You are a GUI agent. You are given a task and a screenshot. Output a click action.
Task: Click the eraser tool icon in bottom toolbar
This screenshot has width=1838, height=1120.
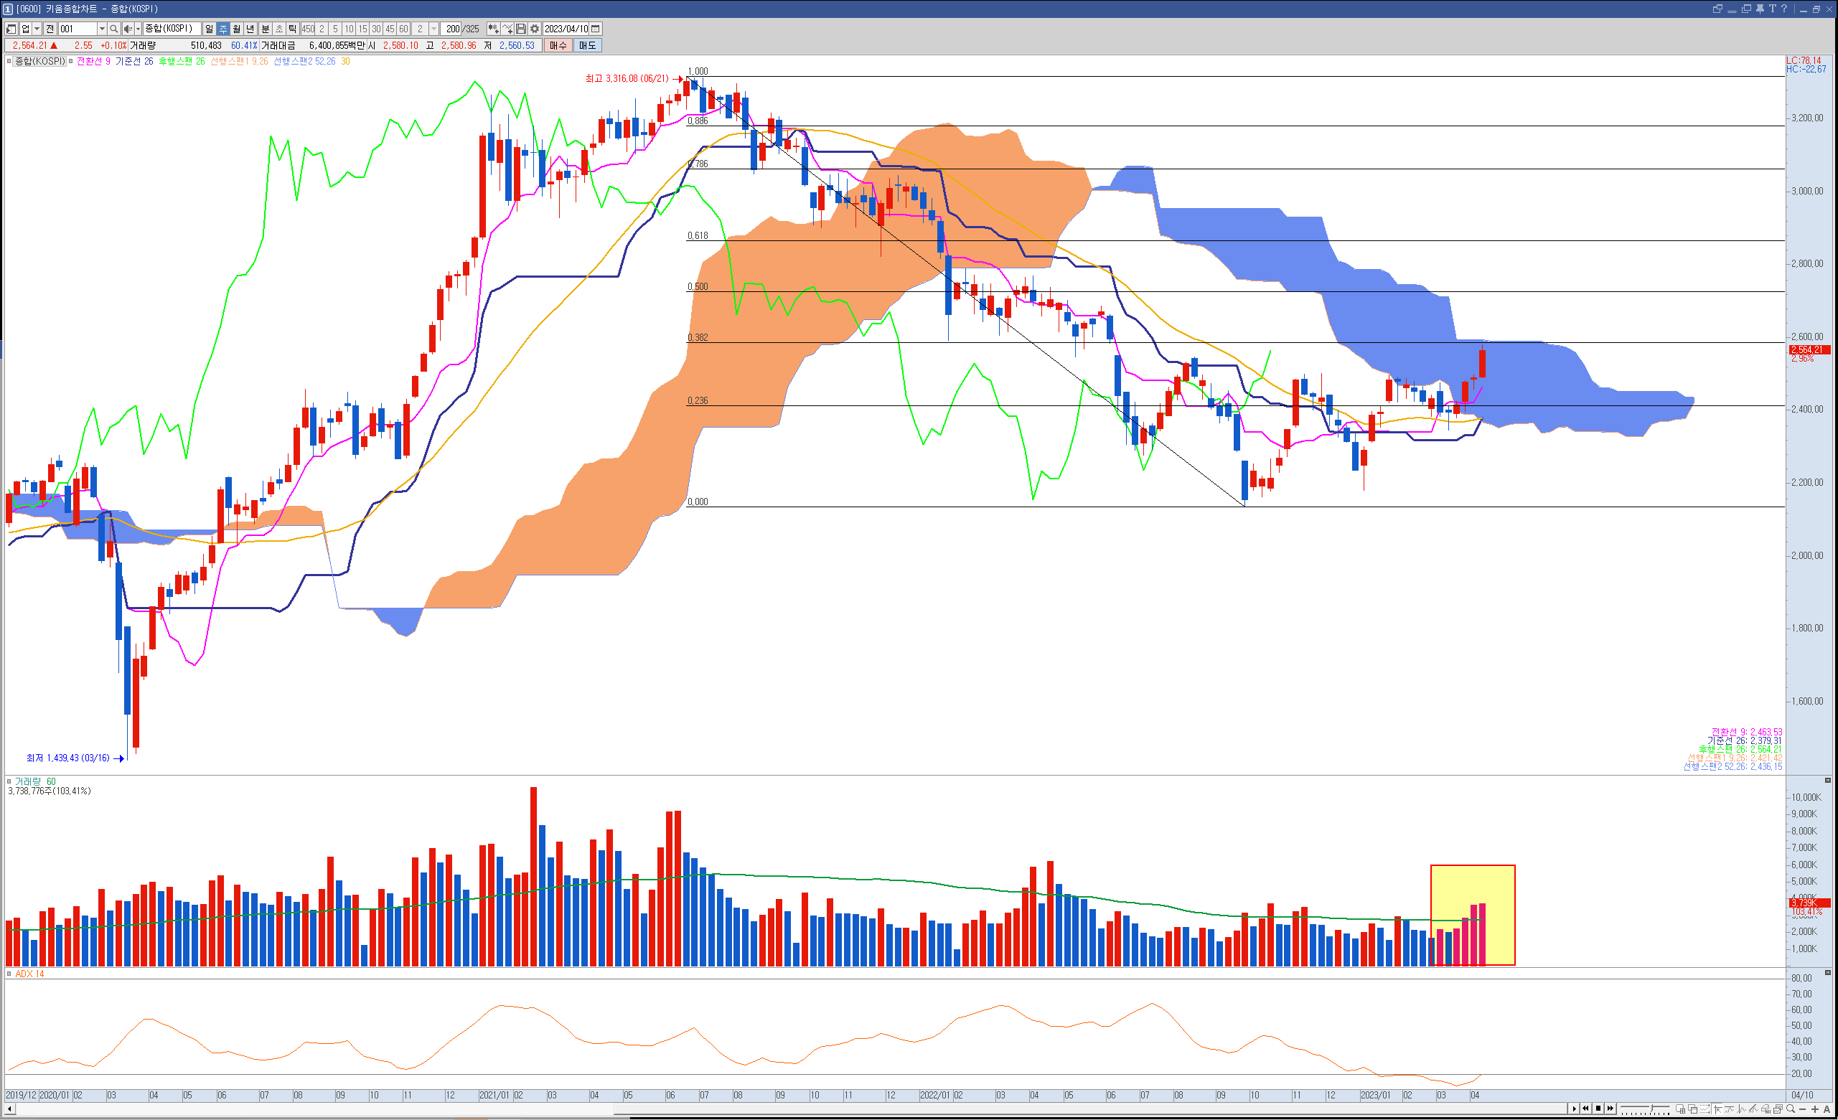(x=1766, y=1109)
